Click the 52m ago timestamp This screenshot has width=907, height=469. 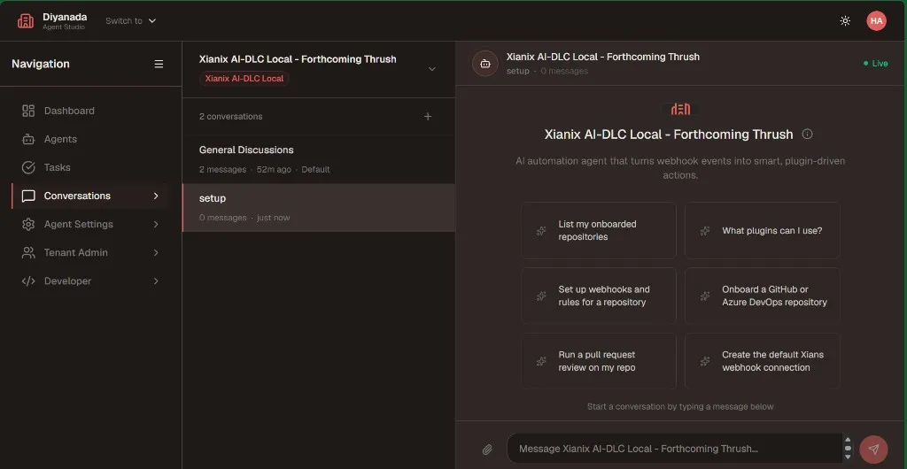[x=274, y=170]
